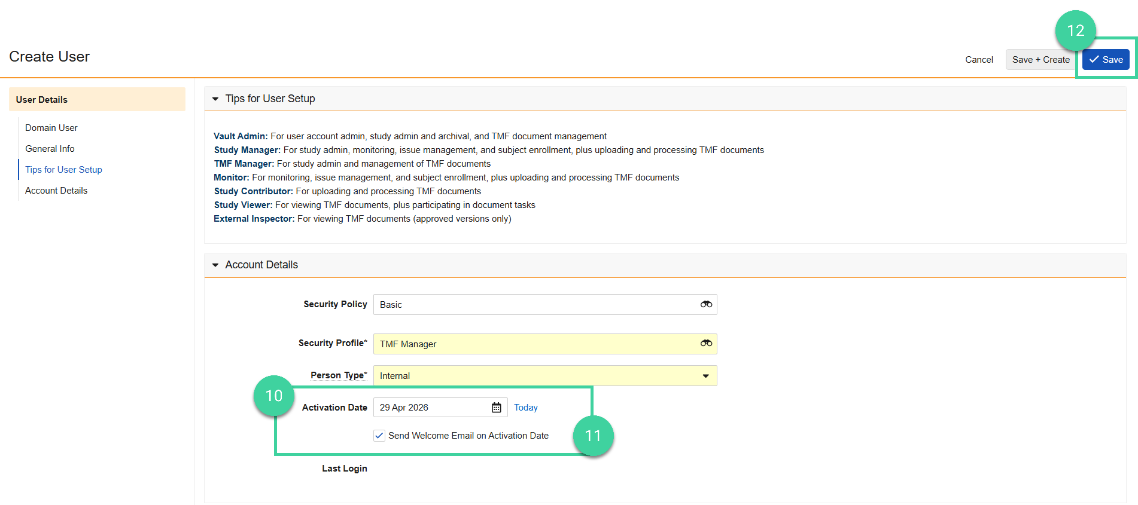Save the new user

coord(1106,60)
